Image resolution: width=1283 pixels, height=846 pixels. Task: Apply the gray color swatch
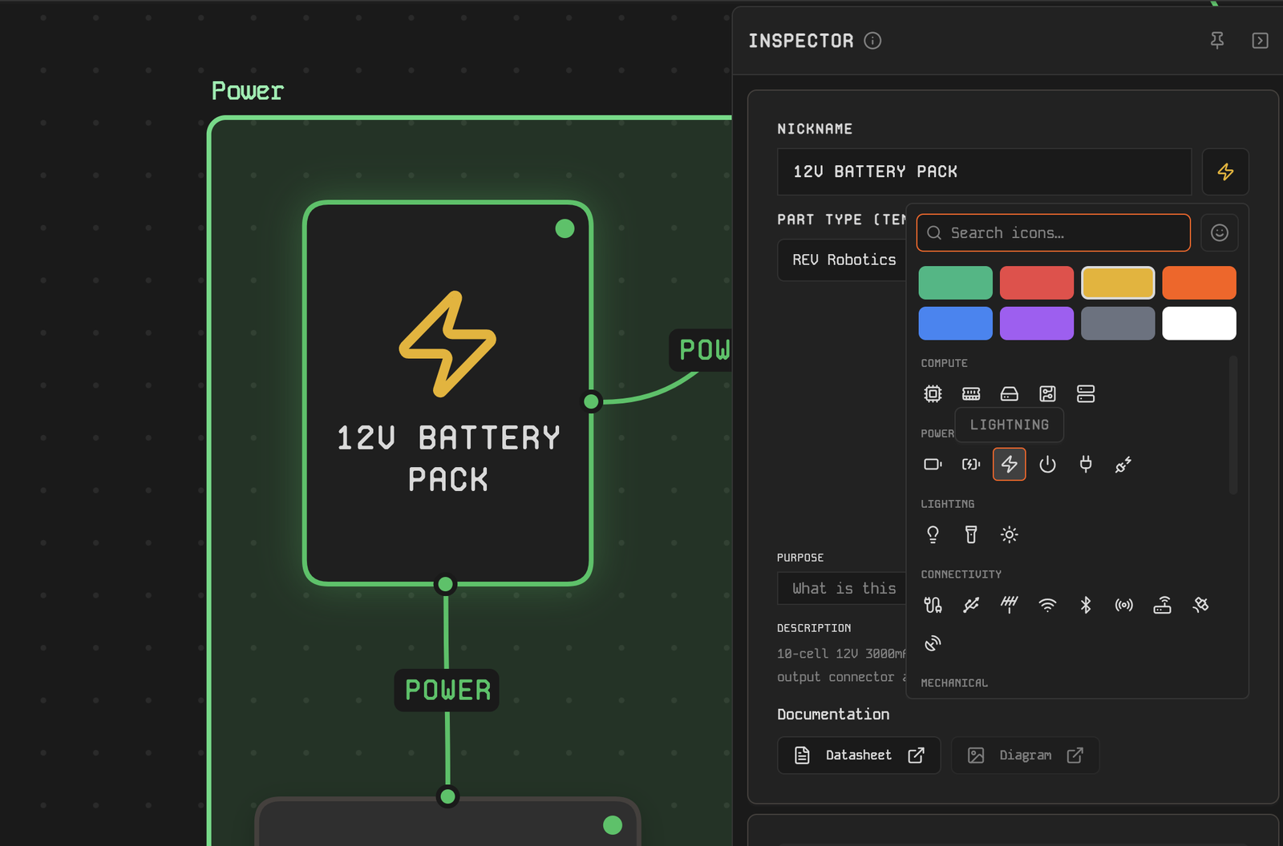pyautogui.click(x=1118, y=324)
